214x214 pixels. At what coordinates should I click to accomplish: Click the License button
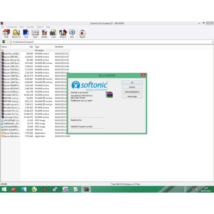pos(132,87)
